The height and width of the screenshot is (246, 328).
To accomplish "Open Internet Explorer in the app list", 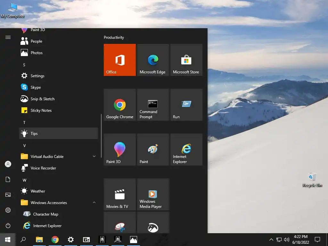I will pos(59,225).
